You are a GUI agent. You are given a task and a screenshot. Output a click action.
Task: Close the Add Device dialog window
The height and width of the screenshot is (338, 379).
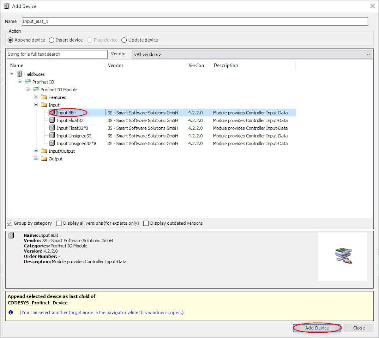(x=373, y=6)
